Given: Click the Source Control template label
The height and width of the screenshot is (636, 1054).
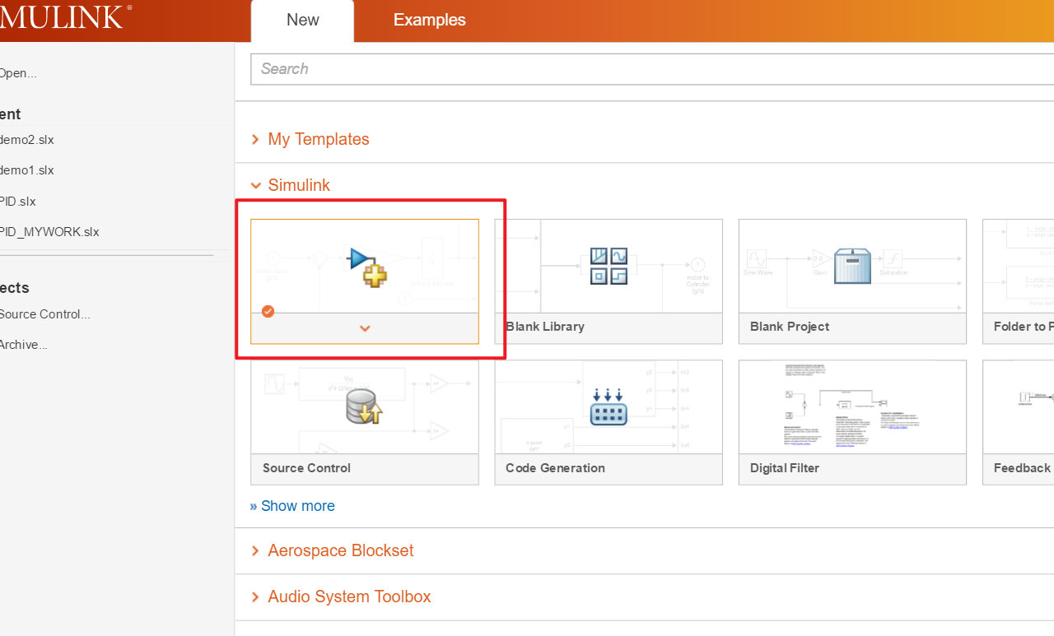Looking at the screenshot, I should point(306,468).
